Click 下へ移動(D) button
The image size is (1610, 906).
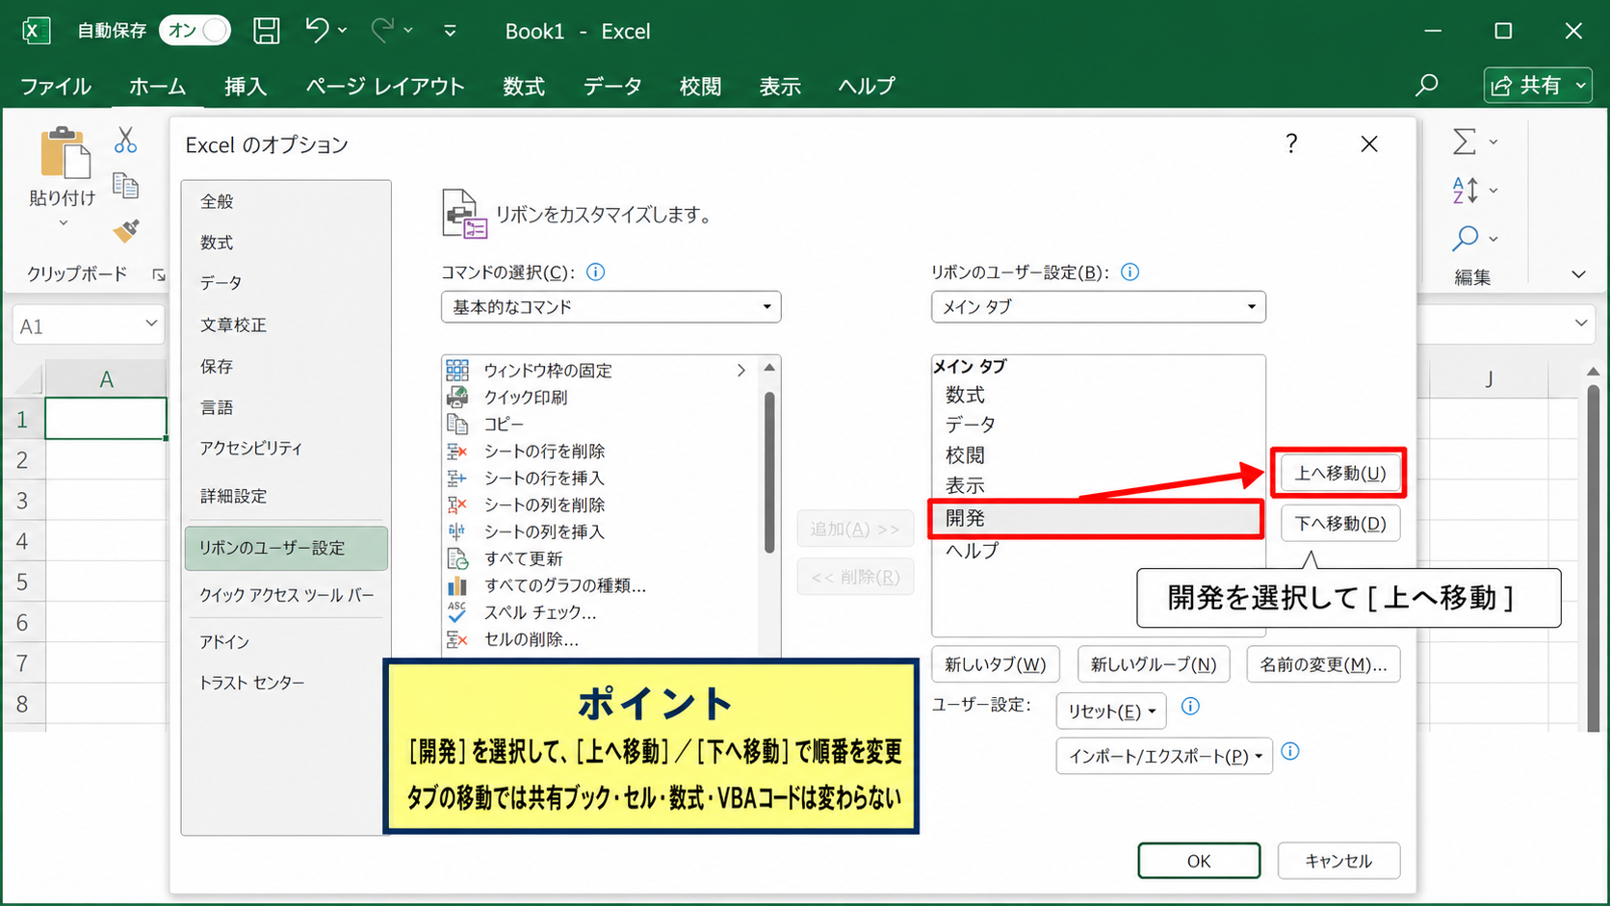pos(1339,524)
